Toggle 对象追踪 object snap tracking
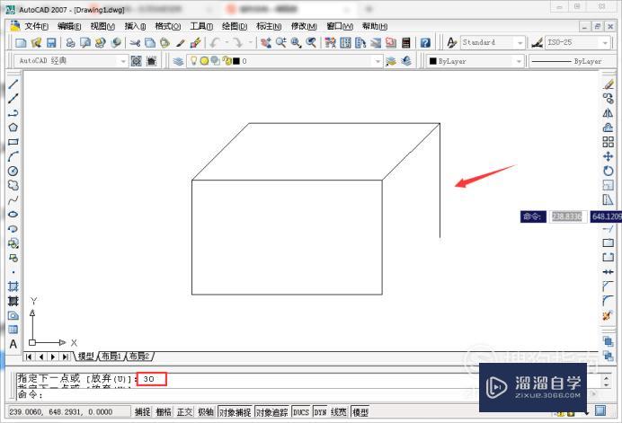This screenshot has width=622, height=423. click(x=271, y=412)
